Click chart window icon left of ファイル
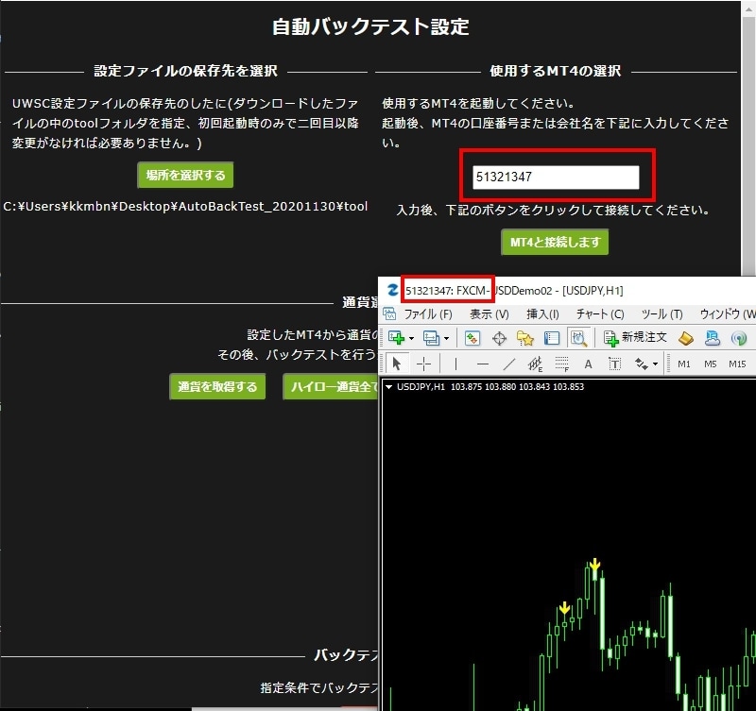 click(x=389, y=314)
